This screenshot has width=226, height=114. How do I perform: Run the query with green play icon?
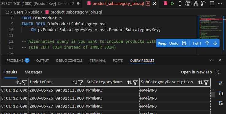click(x=172, y=3)
